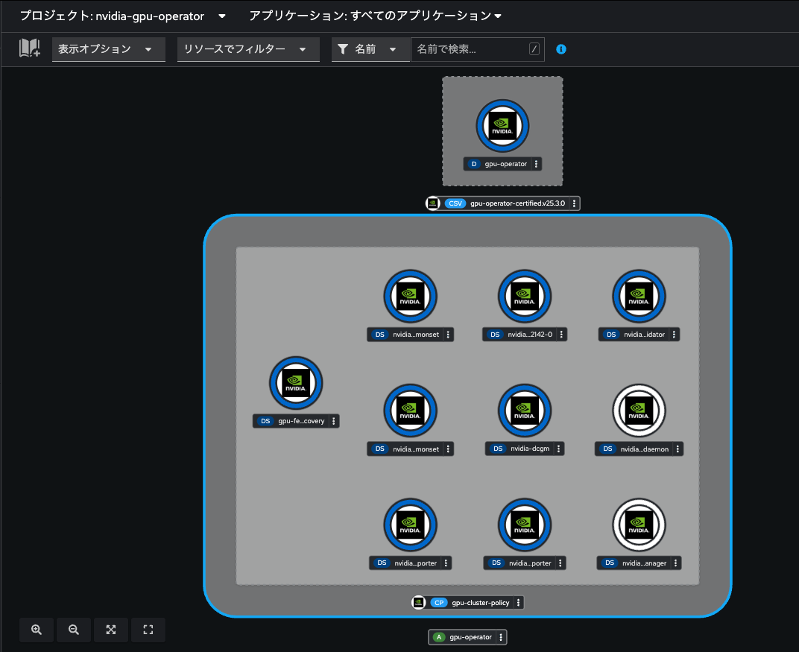Viewport: 799px width, 652px height.
Task: Open the アプリケーション selector dropdown
Action: coord(375,16)
